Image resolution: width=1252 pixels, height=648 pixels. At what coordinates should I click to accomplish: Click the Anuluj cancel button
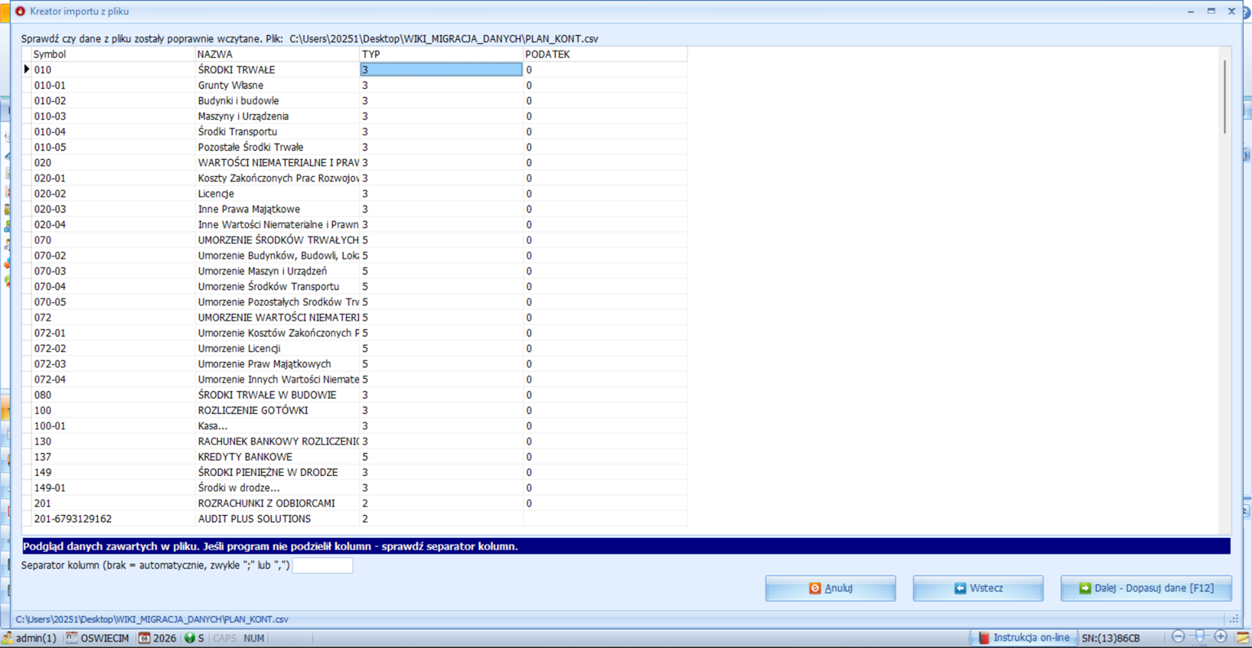(x=830, y=588)
